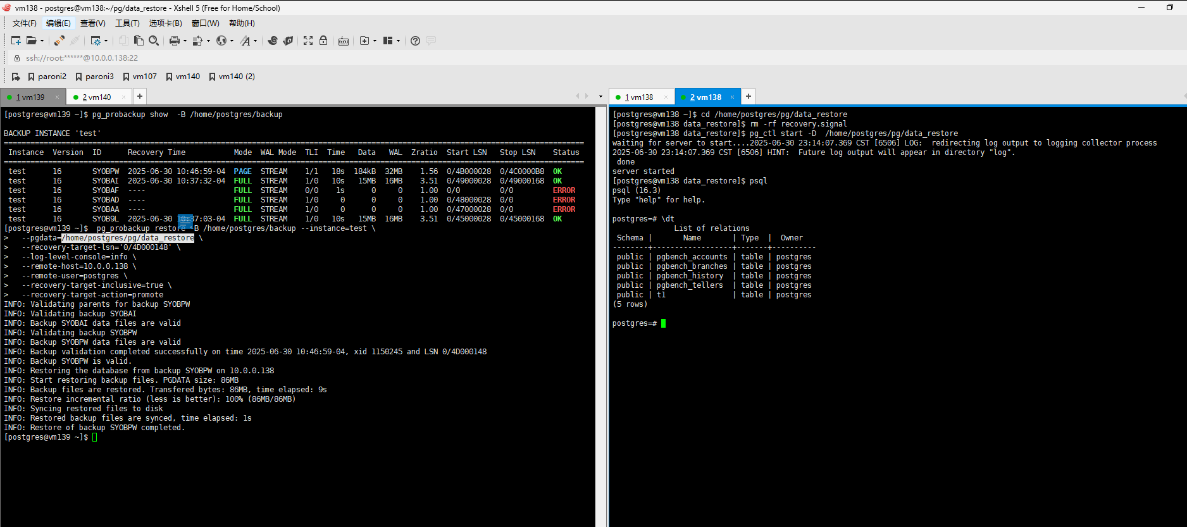1187x527 pixels.
Task: Expand the font dropdown arrow
Action: pos(256,41)
